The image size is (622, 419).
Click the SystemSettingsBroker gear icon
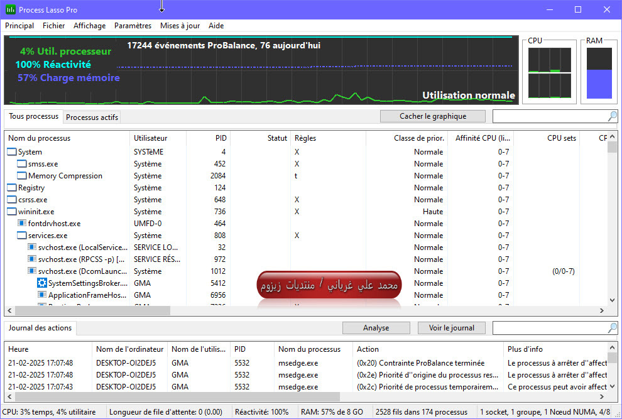(x=42, y=283)
